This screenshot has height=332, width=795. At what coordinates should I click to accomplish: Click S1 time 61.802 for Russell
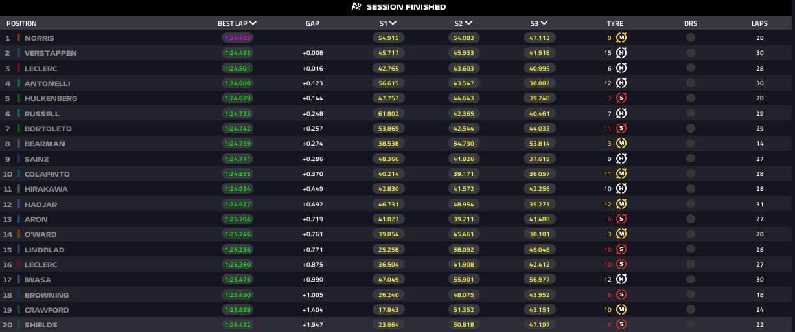pos(388,114)
